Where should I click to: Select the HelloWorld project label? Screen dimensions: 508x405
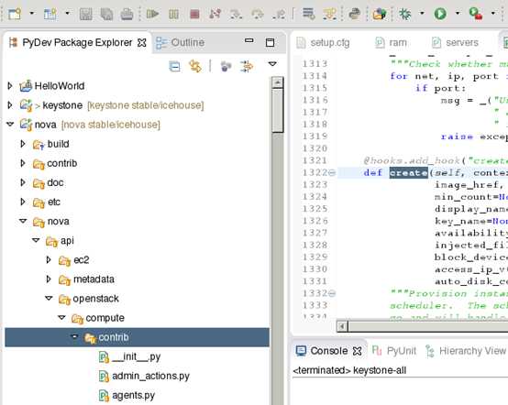click(60, 86)
